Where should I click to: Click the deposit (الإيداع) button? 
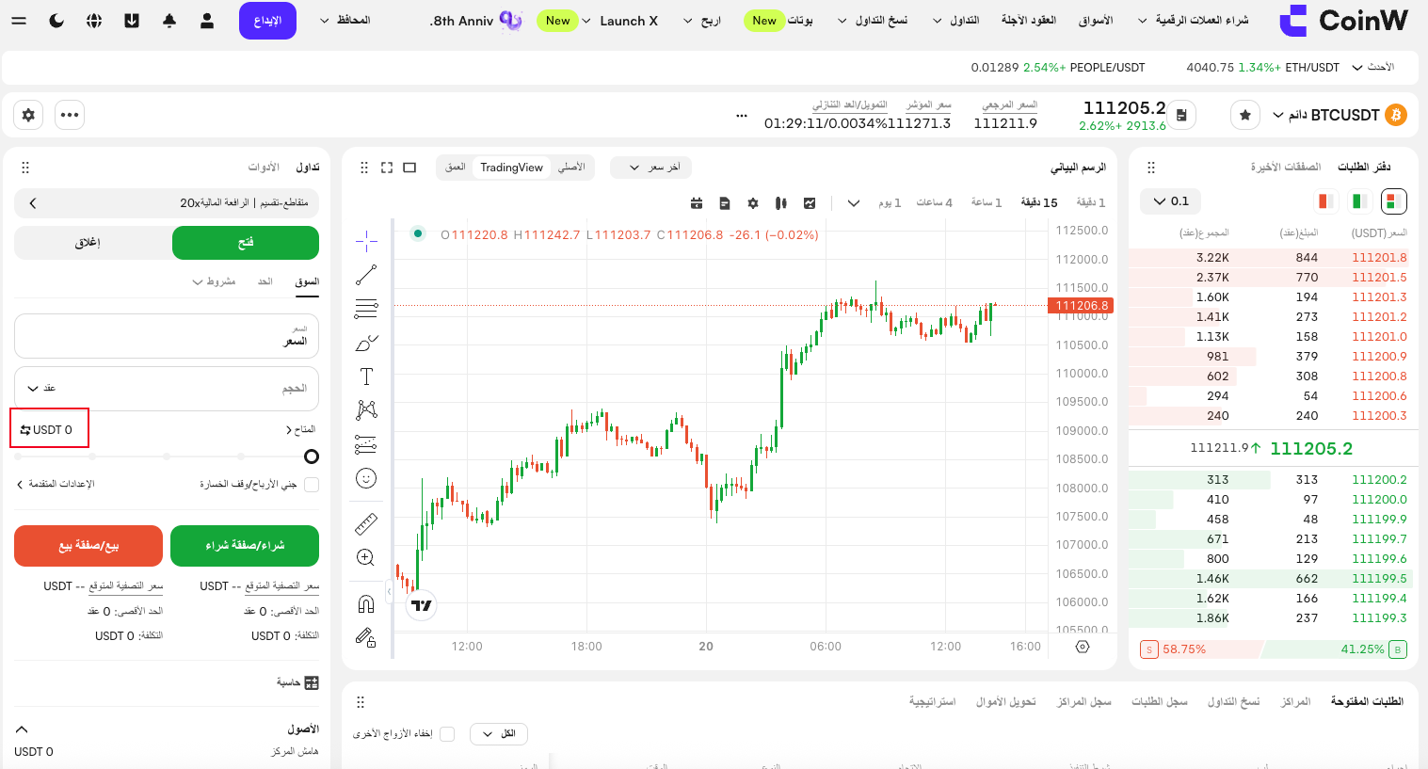pos(268,21)
